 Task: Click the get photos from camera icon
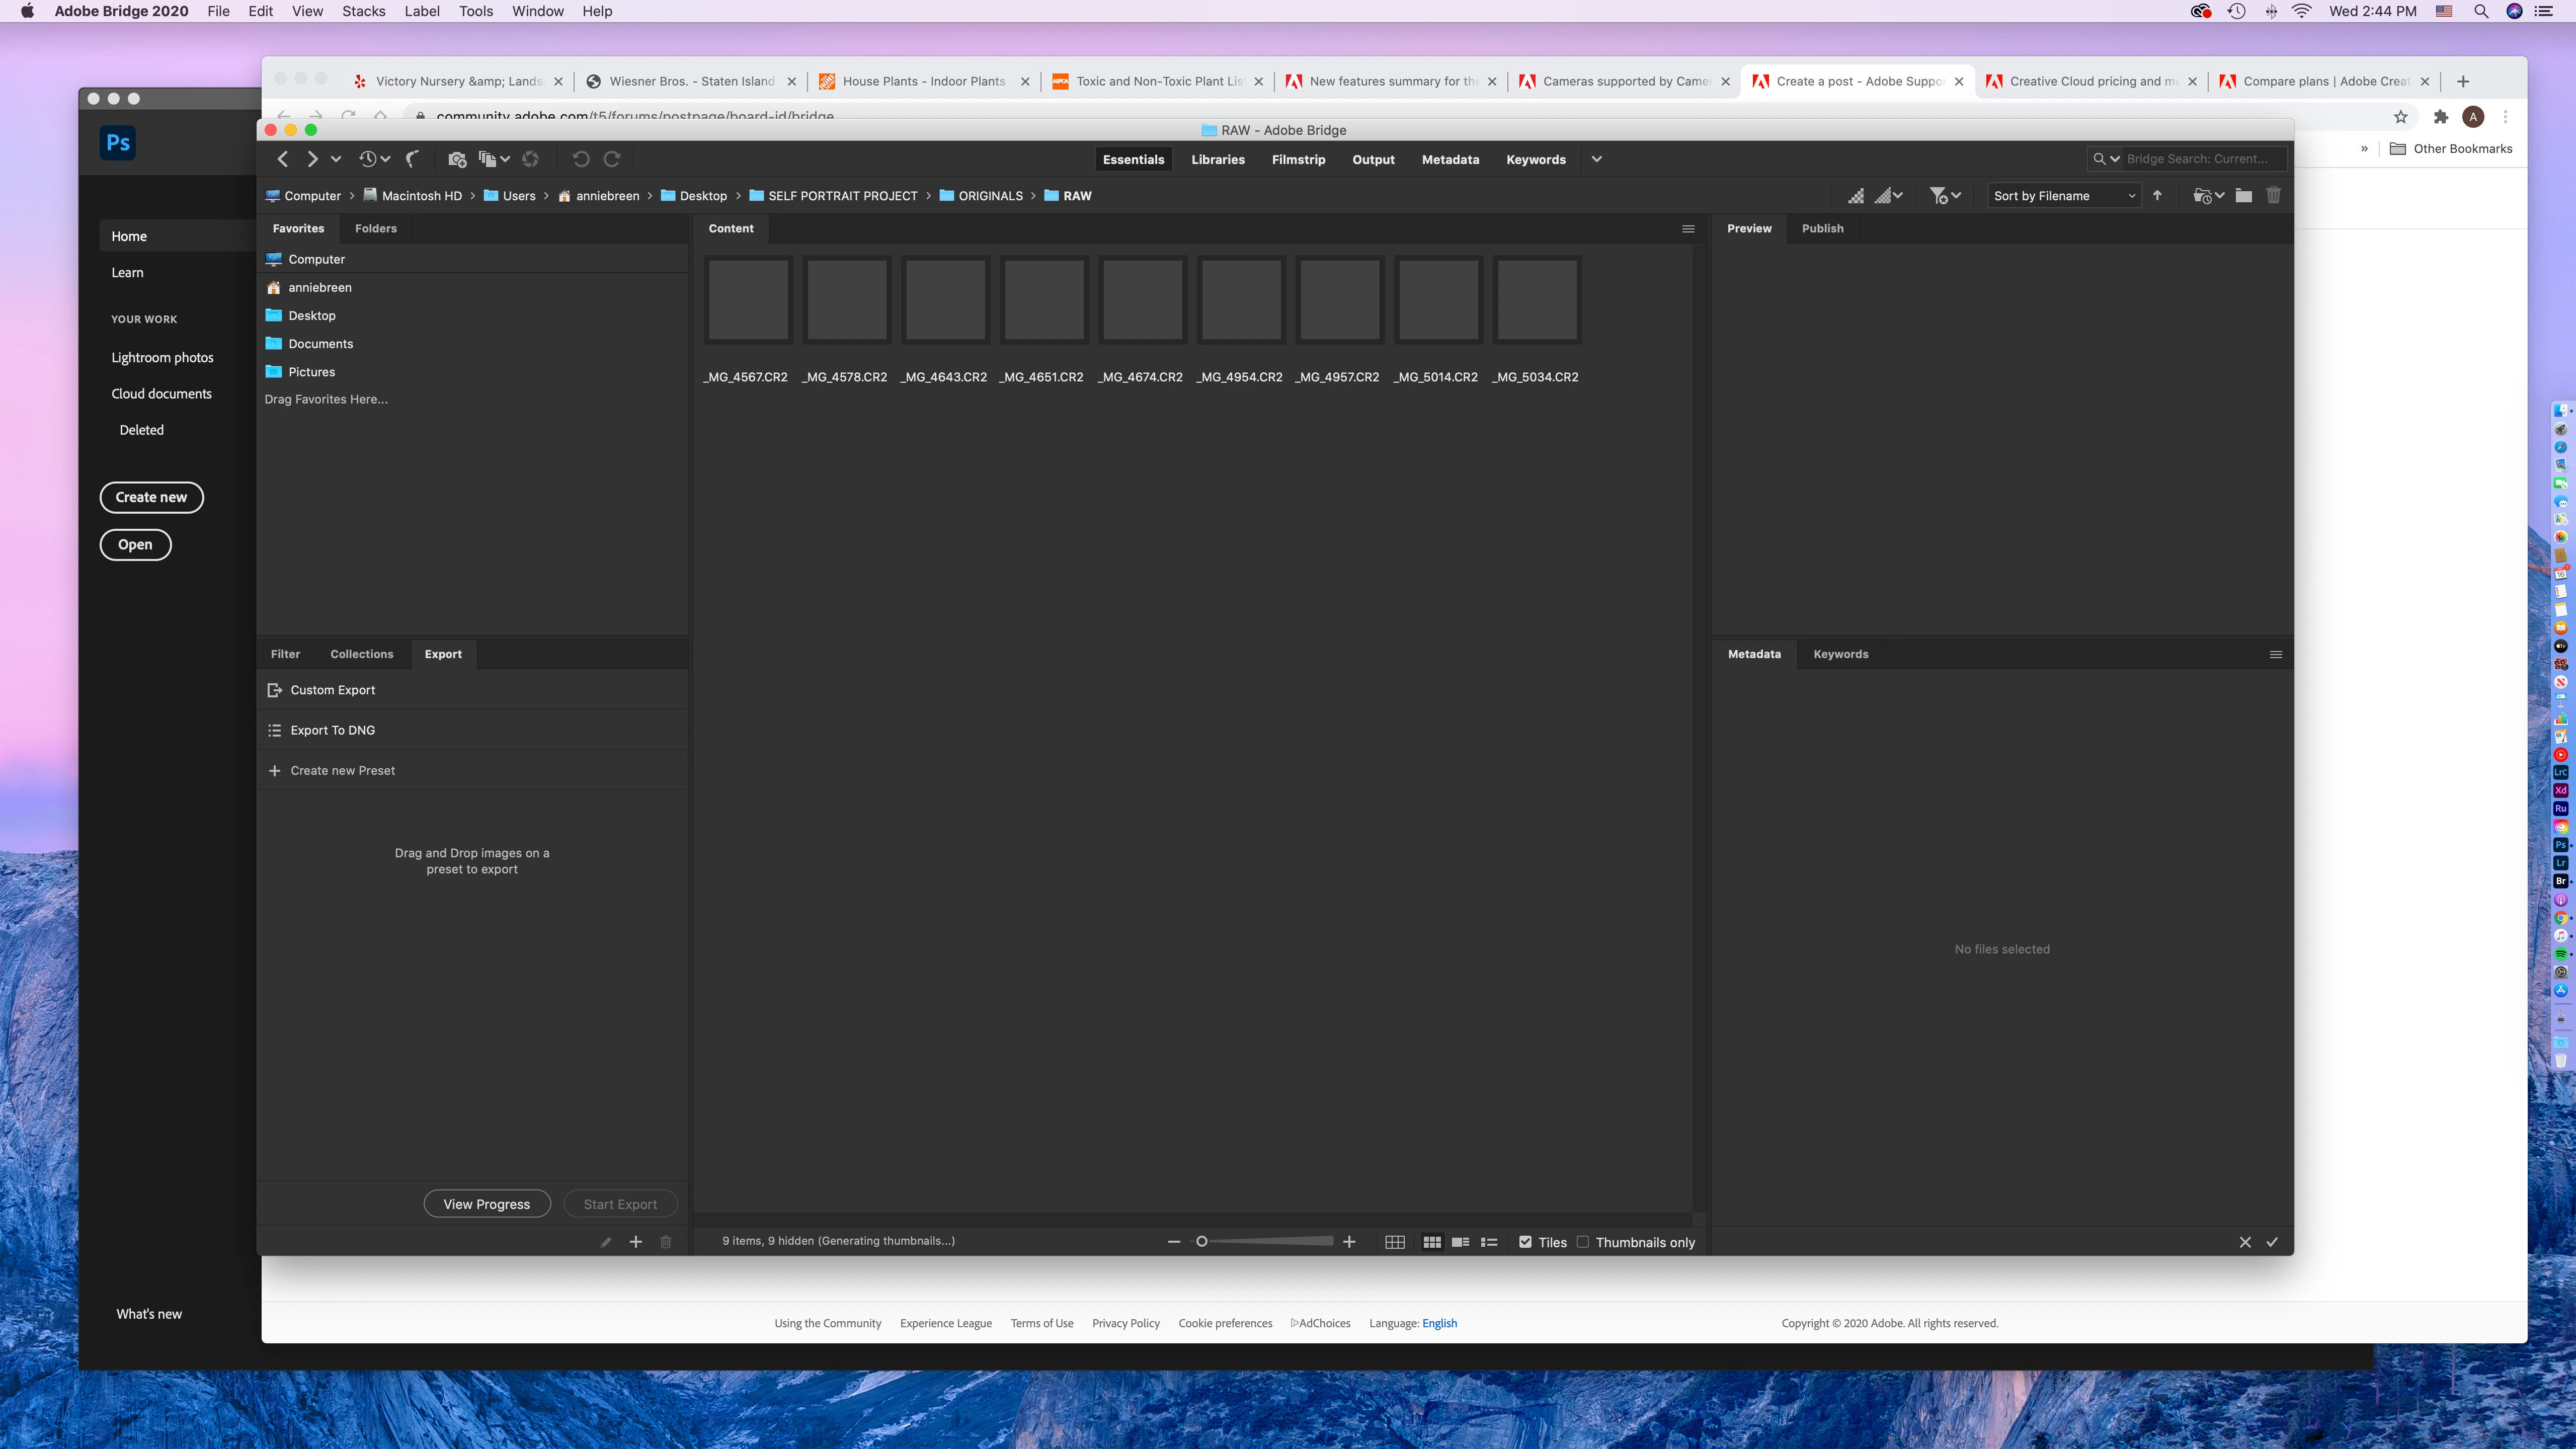[457, 159]
